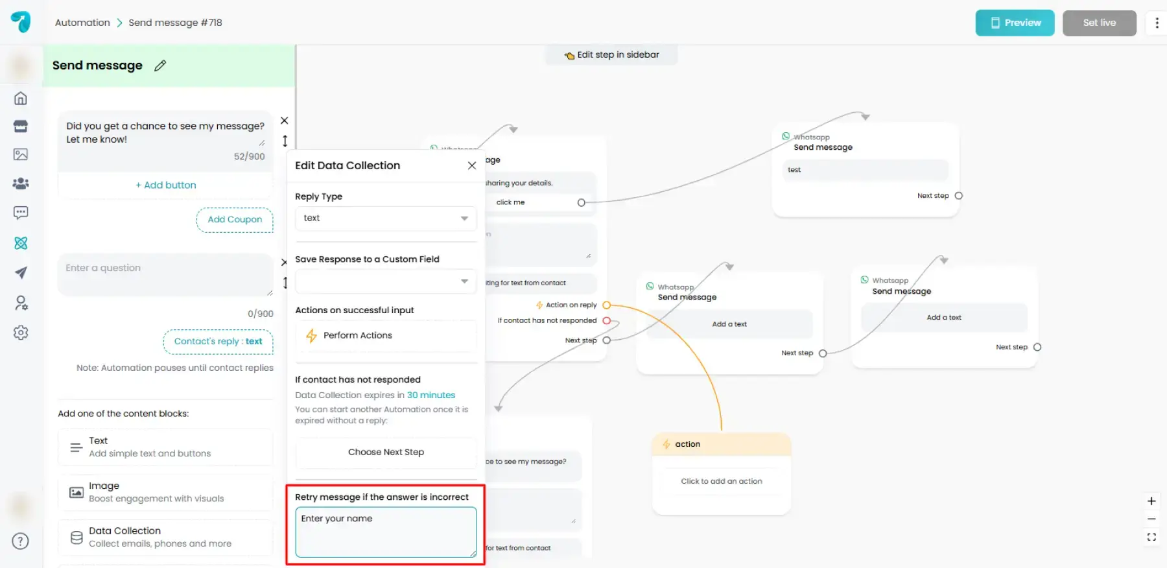Image resolution: width=1167 pixels, height=568 pixels.
Task: Open the three-dot more options menu
Action: [x=1157, y=23]
